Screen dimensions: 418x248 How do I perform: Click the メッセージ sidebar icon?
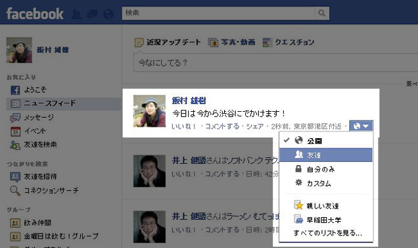(15, 118)
